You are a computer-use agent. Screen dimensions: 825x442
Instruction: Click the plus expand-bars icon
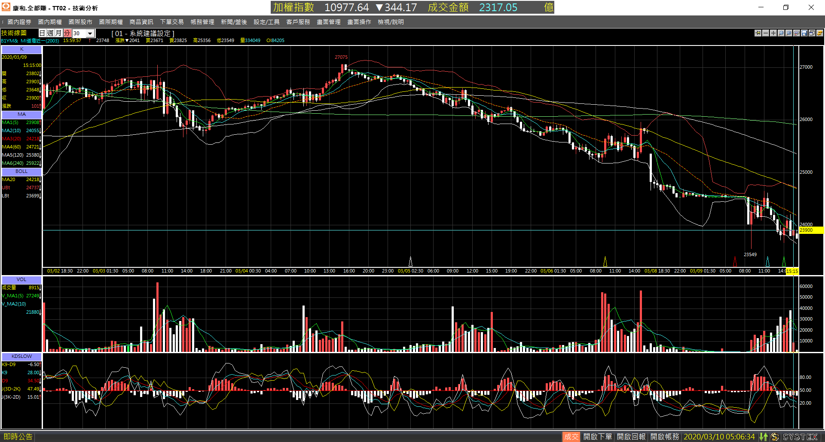tap(773, 33)
